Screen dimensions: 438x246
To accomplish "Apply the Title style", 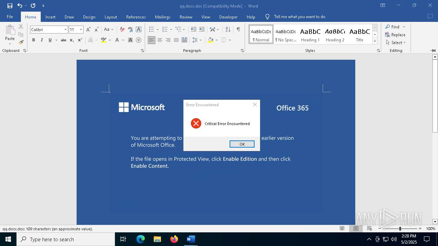I will tap(360, 35).
